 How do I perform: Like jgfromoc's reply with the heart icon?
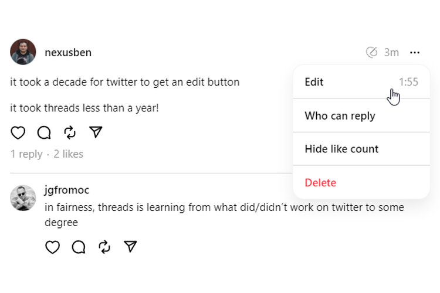tap(53, 247)
